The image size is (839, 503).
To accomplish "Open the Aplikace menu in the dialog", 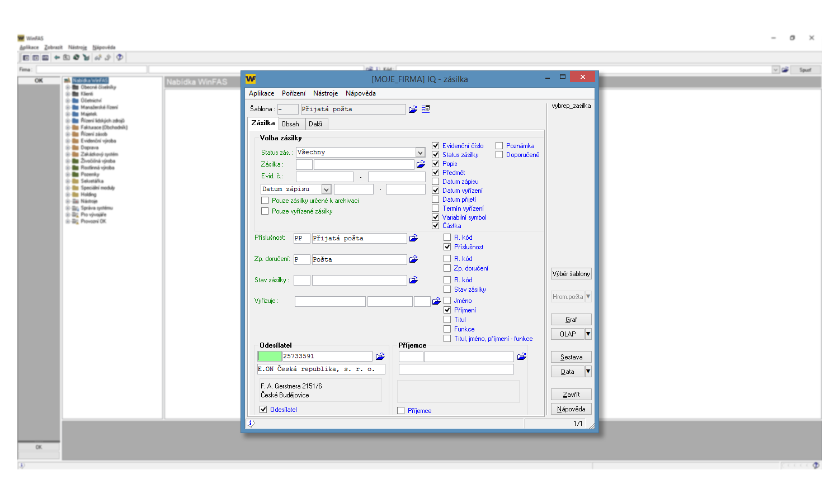I will click(261, 93).
